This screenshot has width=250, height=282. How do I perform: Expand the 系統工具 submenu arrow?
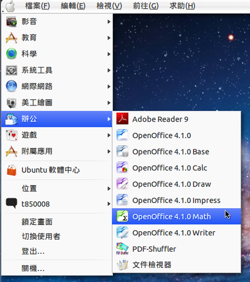[x=109, y=70]
